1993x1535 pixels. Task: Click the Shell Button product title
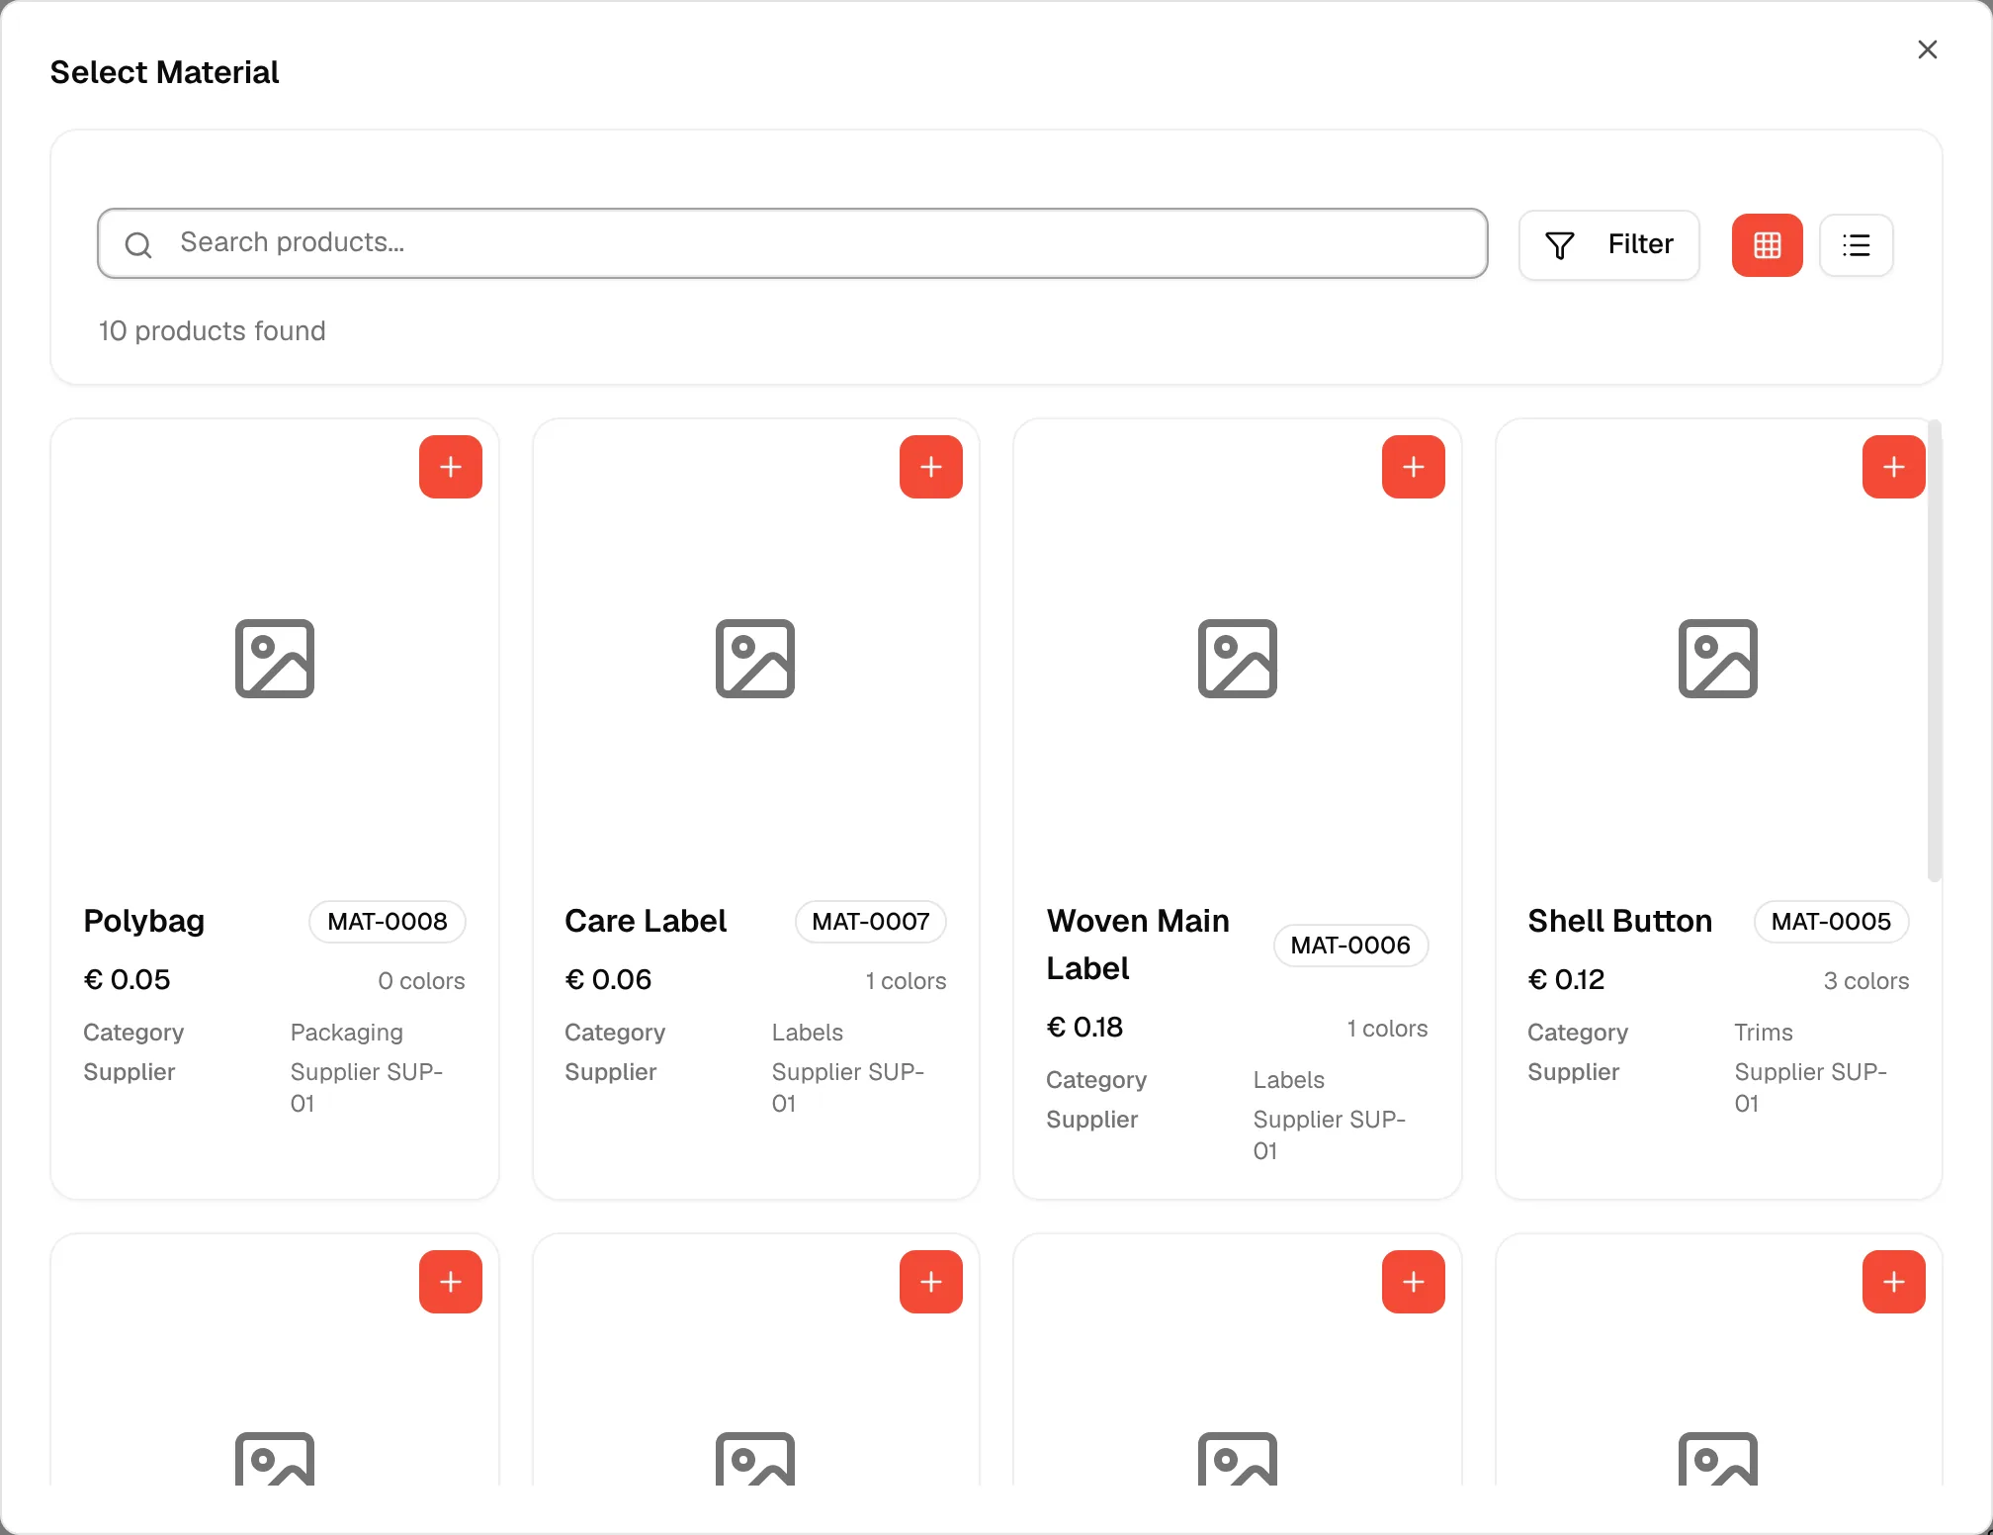(1619, 921)
